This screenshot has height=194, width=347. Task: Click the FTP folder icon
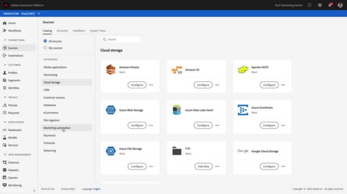(x=177, y=151)
